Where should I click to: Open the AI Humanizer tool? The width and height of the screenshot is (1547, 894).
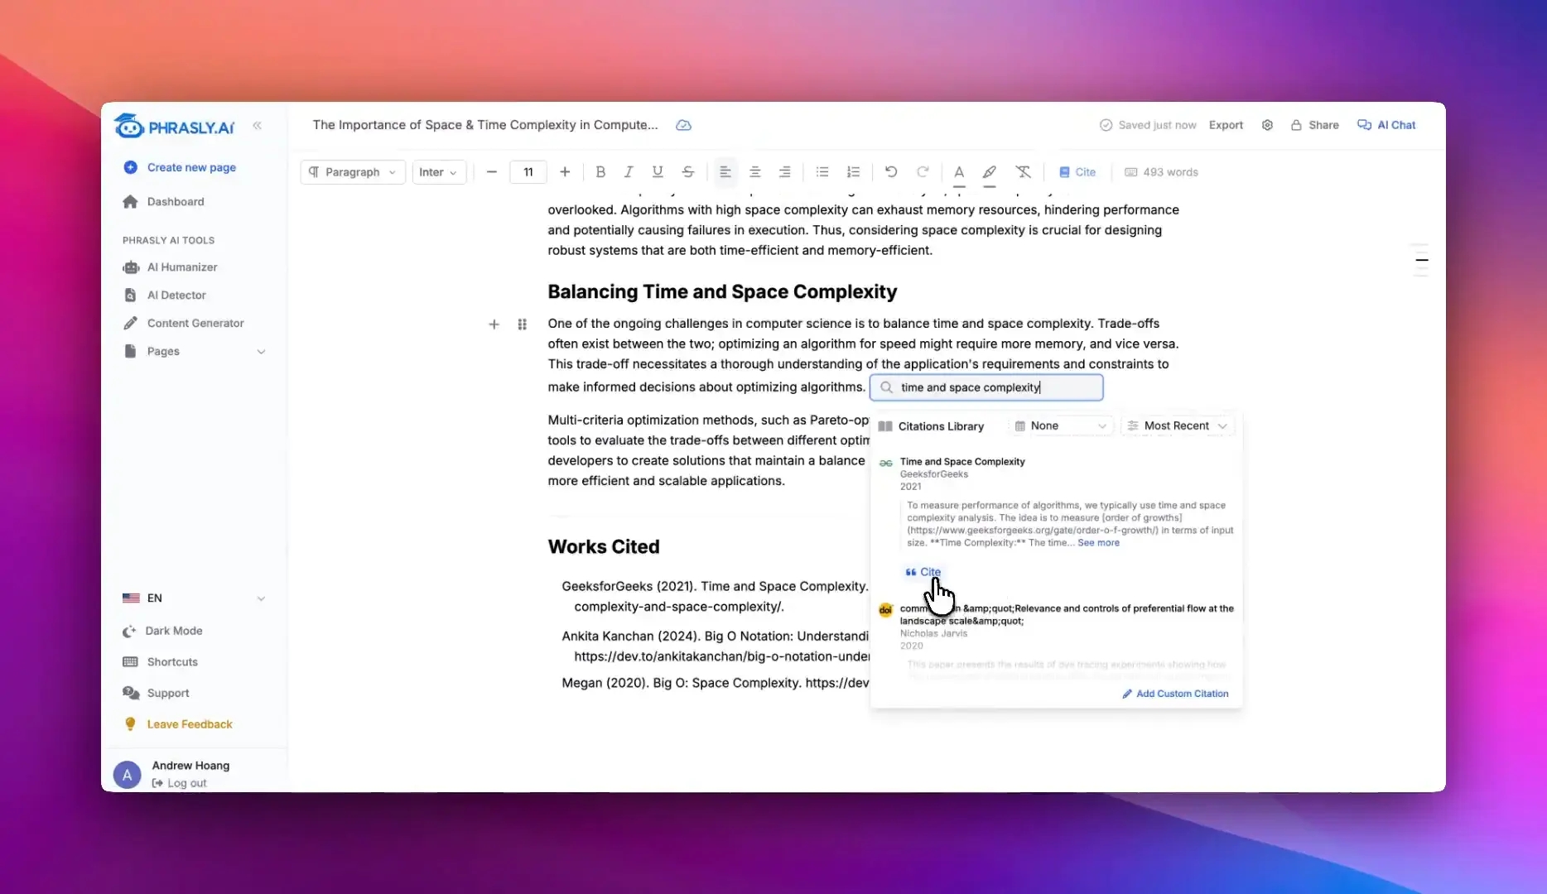[x=170, y=267]
